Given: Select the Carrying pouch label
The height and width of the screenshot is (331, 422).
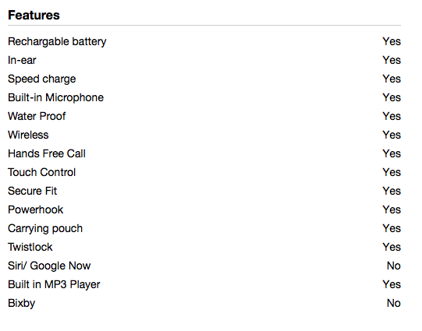Looking at the screenshot, I should (45, 229).
